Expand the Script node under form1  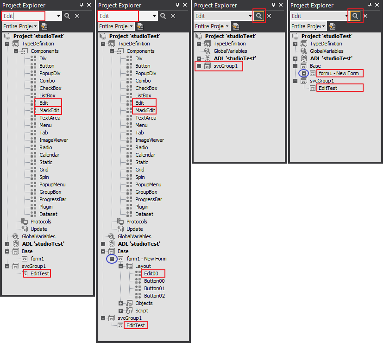(x=121, y=311)
